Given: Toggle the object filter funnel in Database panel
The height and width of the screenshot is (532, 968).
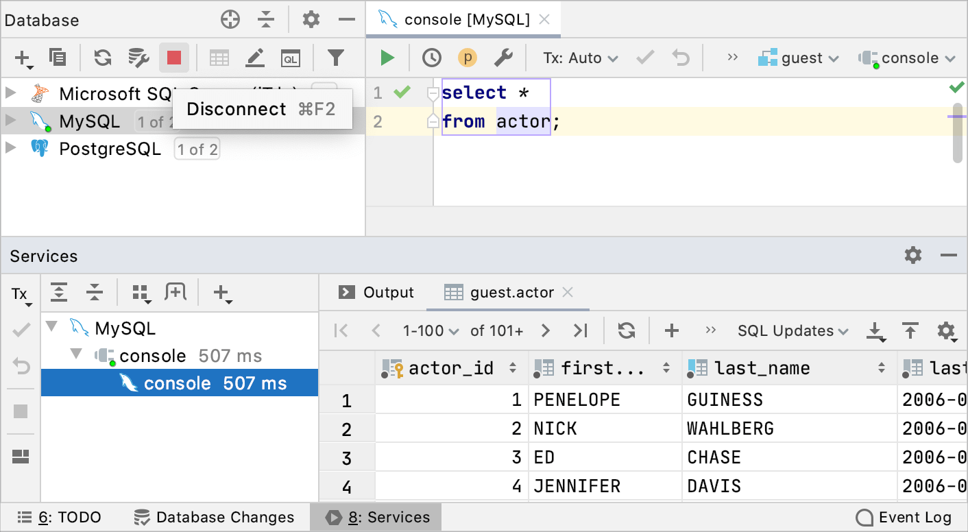Looking at the screenshot, I should [336, 58].
